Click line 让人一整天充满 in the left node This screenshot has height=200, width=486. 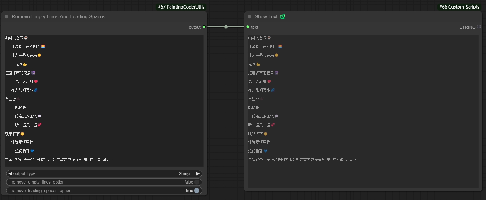tap(26, 56)
